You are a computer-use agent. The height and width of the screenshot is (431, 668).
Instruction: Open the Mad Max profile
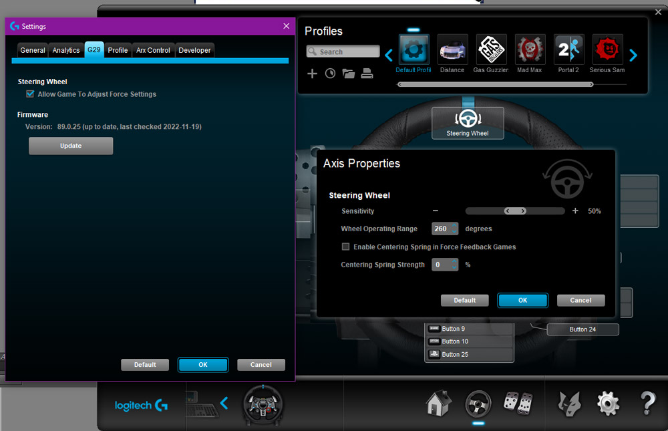point(530,49)
